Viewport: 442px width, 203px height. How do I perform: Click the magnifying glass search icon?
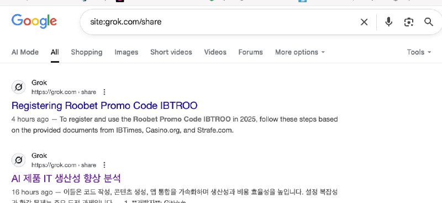pyautogui.click(x=429, y=22)
